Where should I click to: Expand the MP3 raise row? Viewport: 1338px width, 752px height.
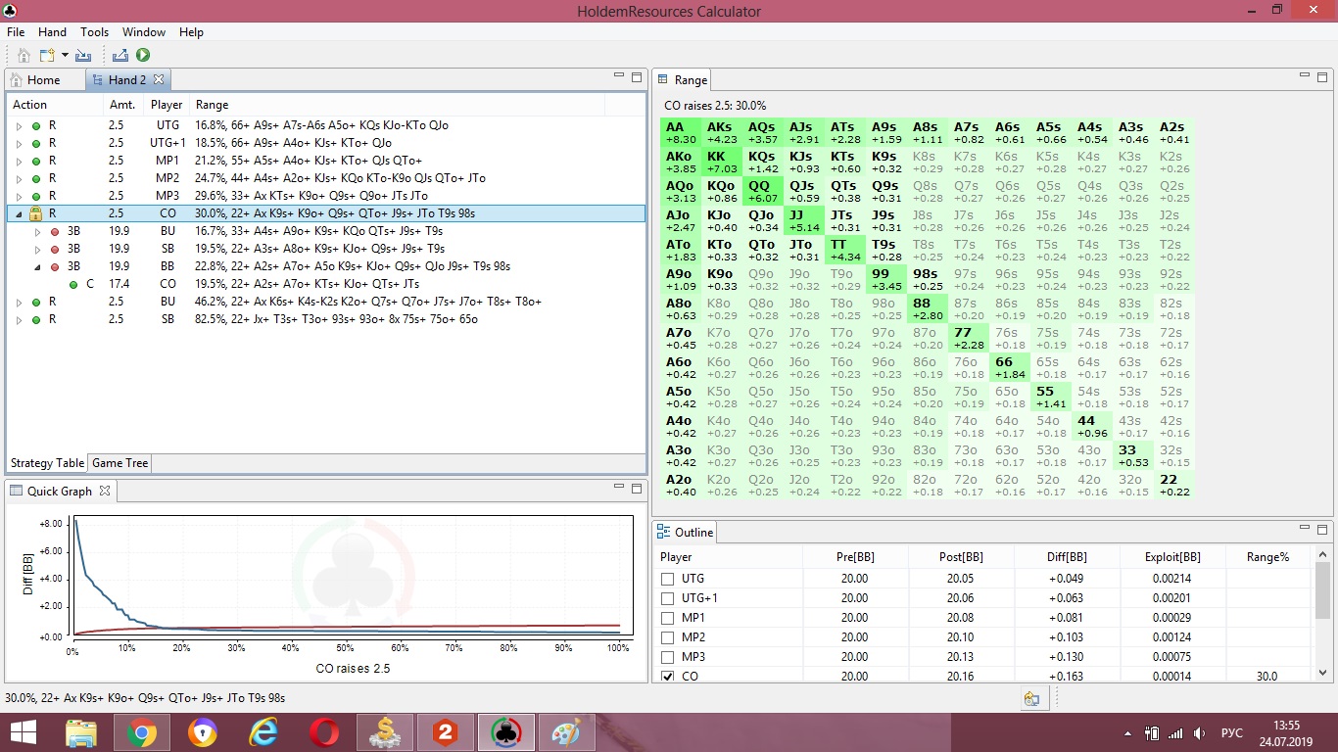[19, 196]
